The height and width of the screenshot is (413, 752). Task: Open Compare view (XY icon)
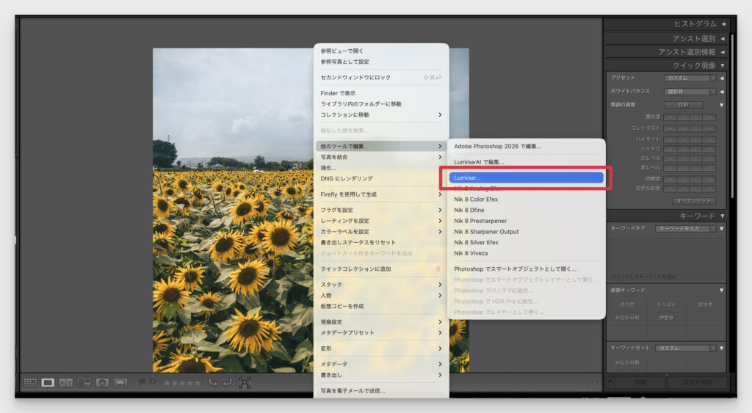coord(65,382)
